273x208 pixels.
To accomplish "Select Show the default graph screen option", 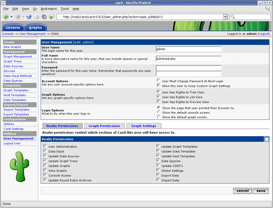I will 158,117.
